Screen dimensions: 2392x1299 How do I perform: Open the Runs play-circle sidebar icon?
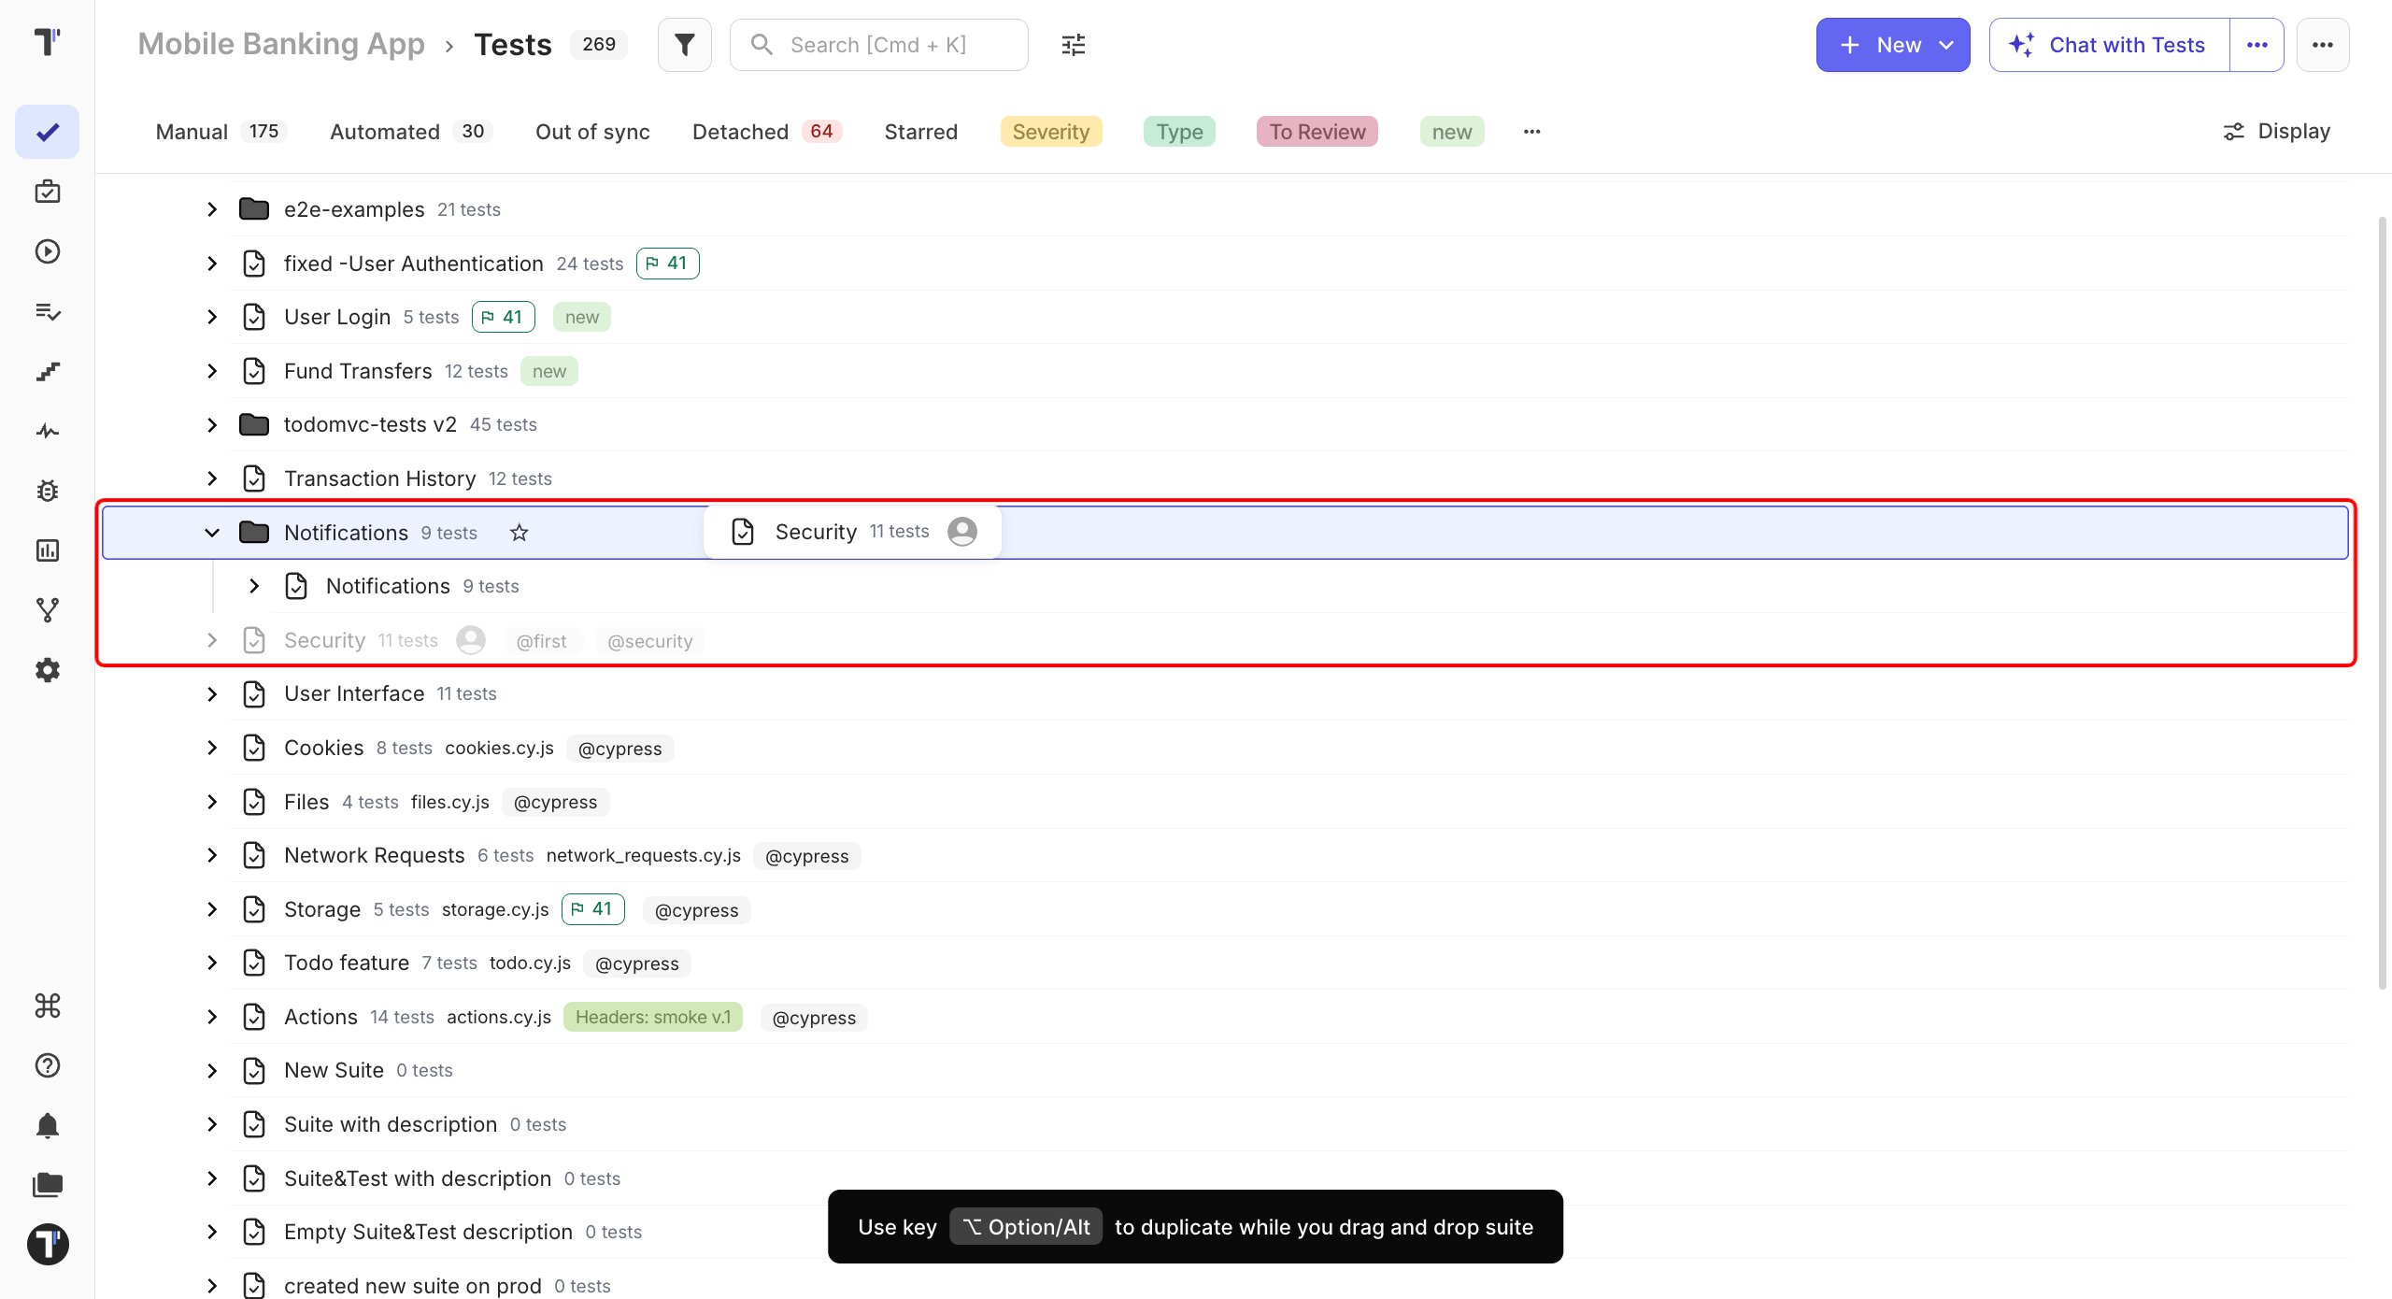[x=48, y=251]
